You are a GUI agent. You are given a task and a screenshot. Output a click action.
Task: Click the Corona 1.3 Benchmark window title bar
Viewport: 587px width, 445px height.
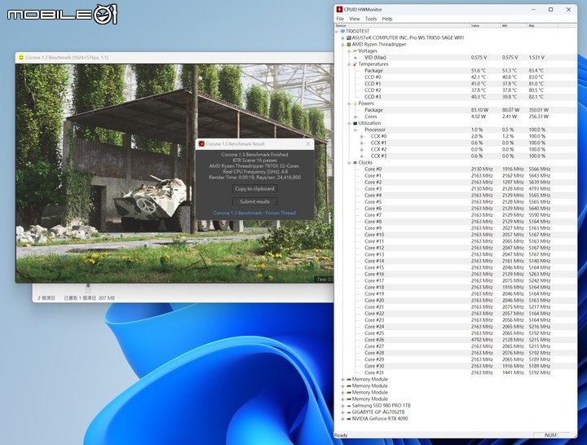(x=174, y=57)
